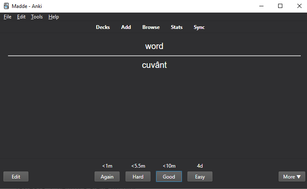Screen dimensions: 307x189
Task: Maximize the Anki window
Action: coord(280,6)
